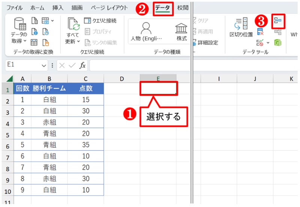
Task: Select column header D
Action: (x=122, y=79)
